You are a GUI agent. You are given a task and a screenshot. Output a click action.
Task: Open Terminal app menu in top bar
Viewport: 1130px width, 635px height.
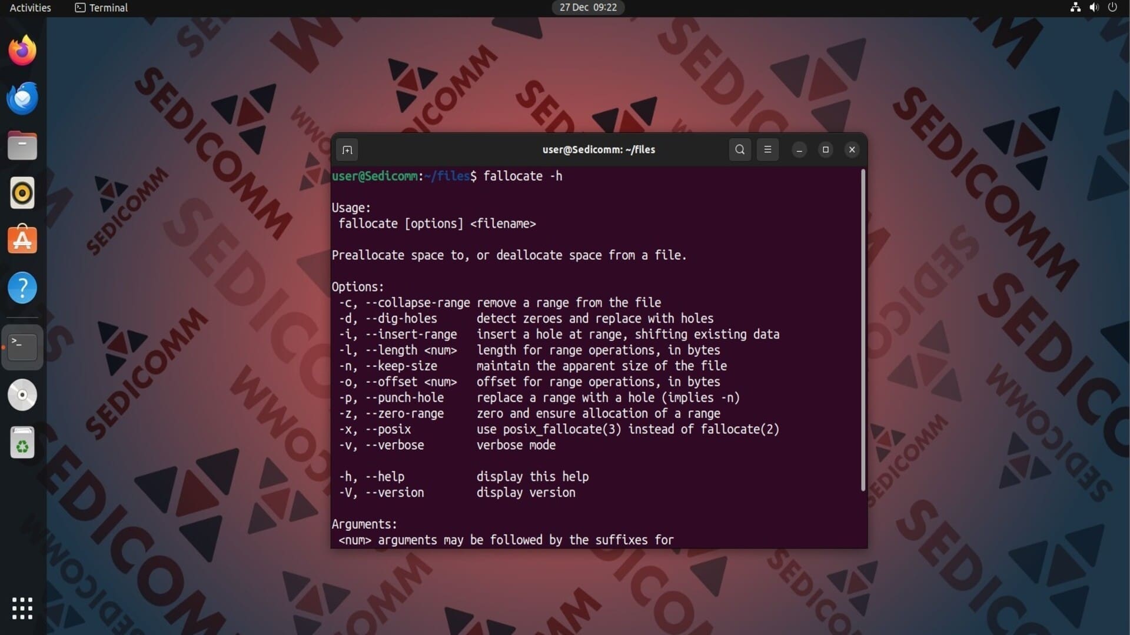[101, 8]
